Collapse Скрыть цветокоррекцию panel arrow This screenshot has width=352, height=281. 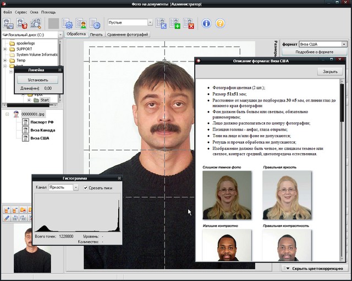tap(288, 268)
